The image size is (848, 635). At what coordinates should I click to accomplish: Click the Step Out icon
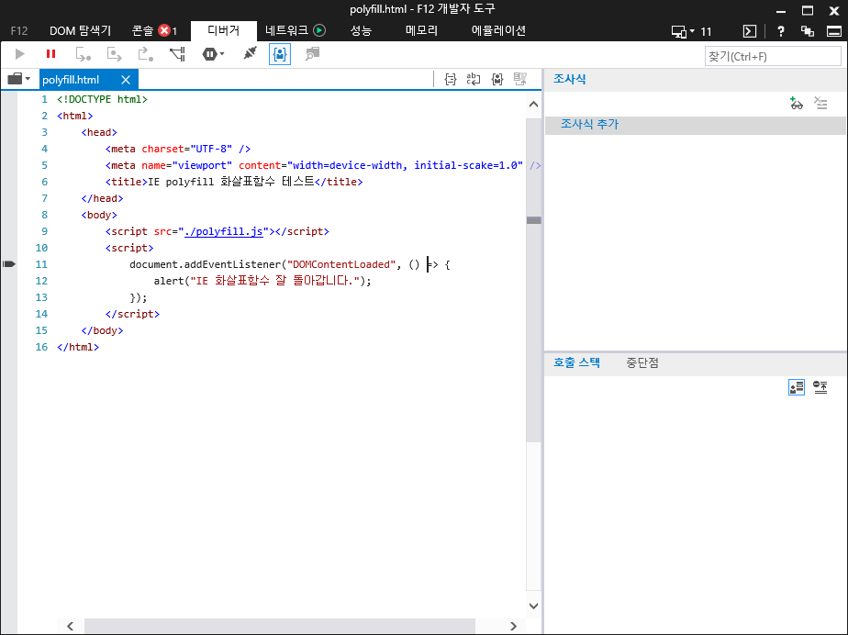pos(146,54)
